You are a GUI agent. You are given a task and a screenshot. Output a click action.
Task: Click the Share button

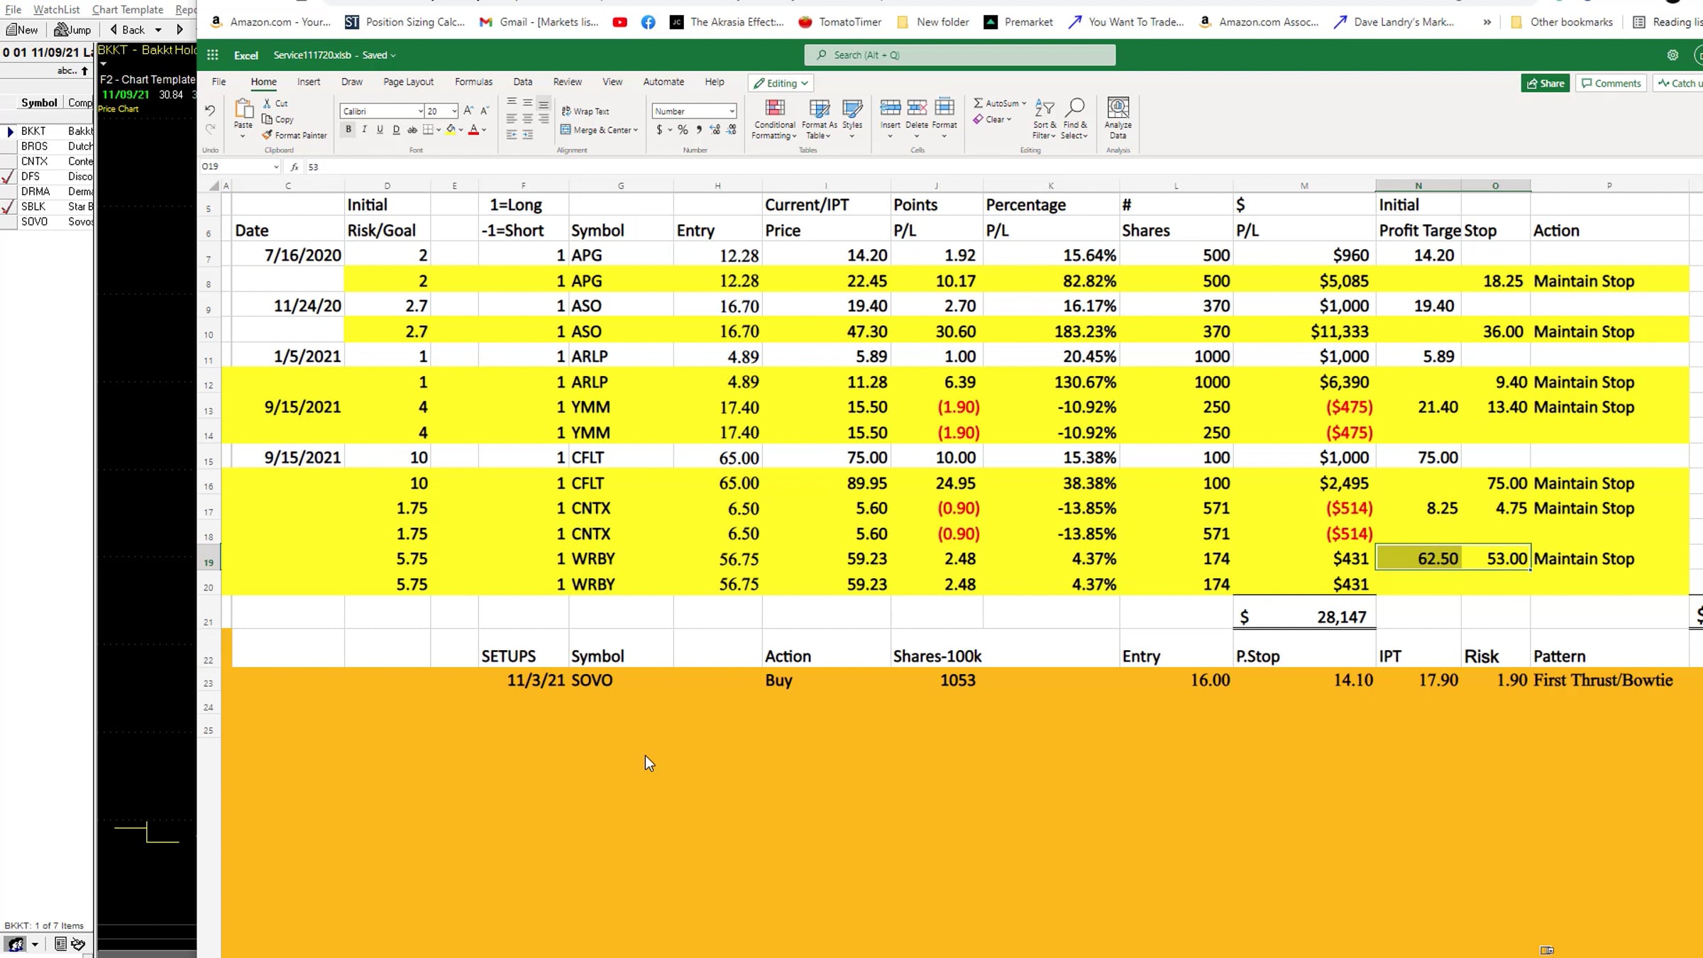[1545, 83]
